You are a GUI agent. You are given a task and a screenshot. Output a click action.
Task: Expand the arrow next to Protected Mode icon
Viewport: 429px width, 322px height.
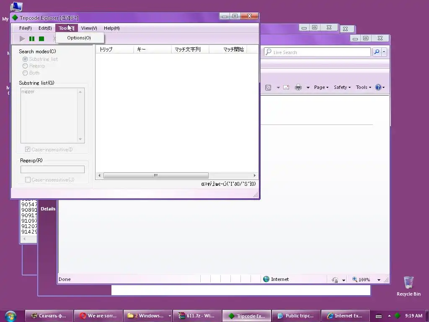pyautogui.click(x=344, y=280)
